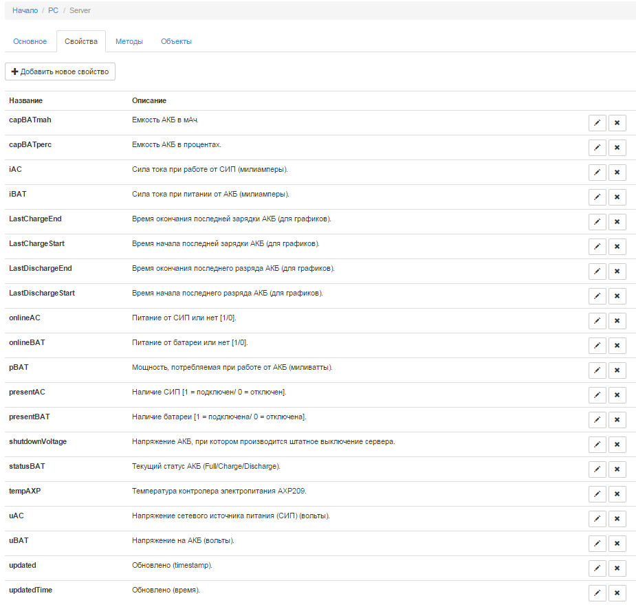Remove the iBAT property with X icon
636x609 pixels.
click(x=617, y=197)
